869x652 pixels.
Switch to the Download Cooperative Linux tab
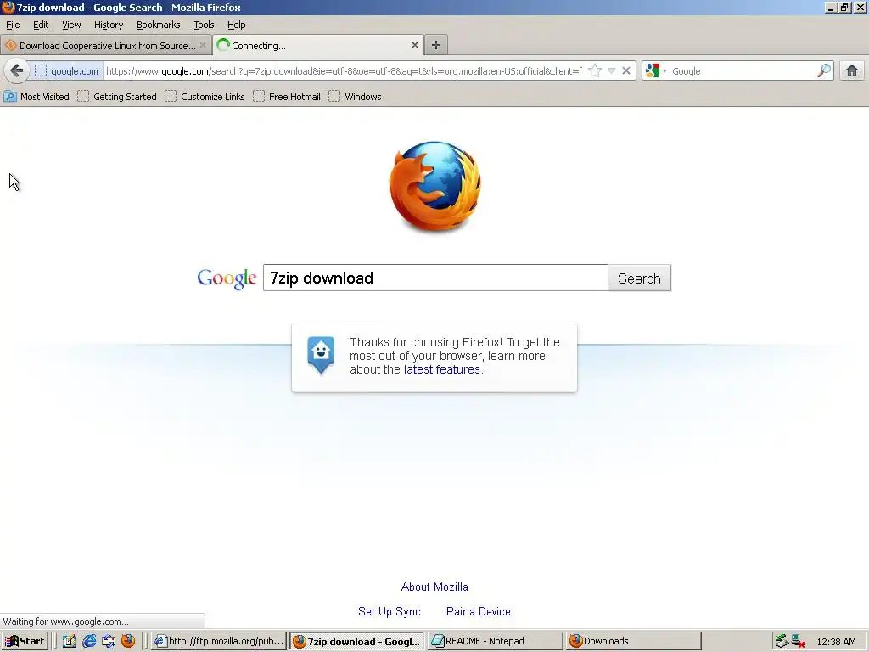pyautogui.click(x=106, y=46)
